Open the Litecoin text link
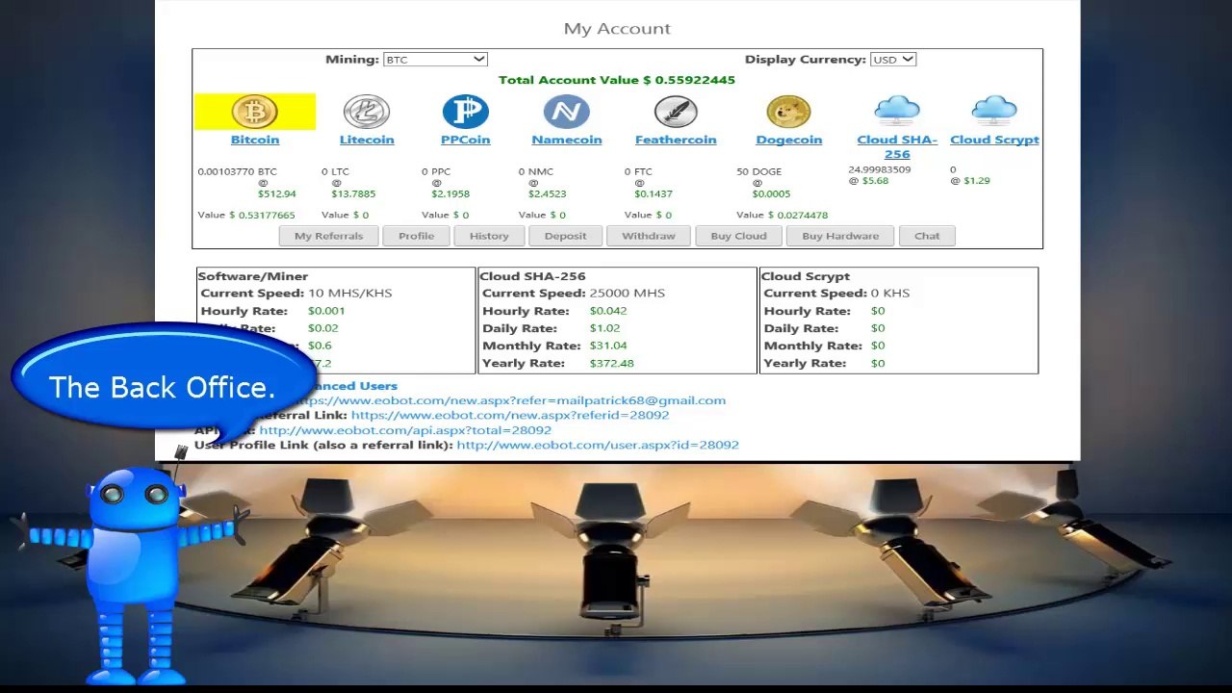The image size is (1232, 693). pos(367,140)
